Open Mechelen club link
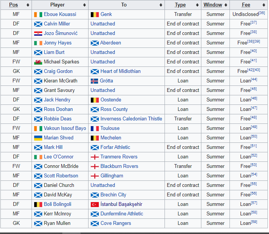Screen dimensions: 269x234 pyautogui.click(x=111, y=138)
